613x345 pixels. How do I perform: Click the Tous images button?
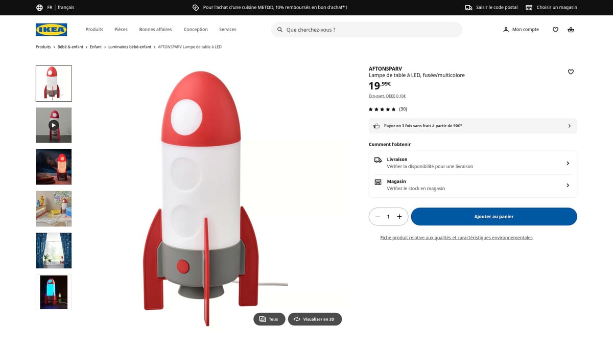[269, 319]
